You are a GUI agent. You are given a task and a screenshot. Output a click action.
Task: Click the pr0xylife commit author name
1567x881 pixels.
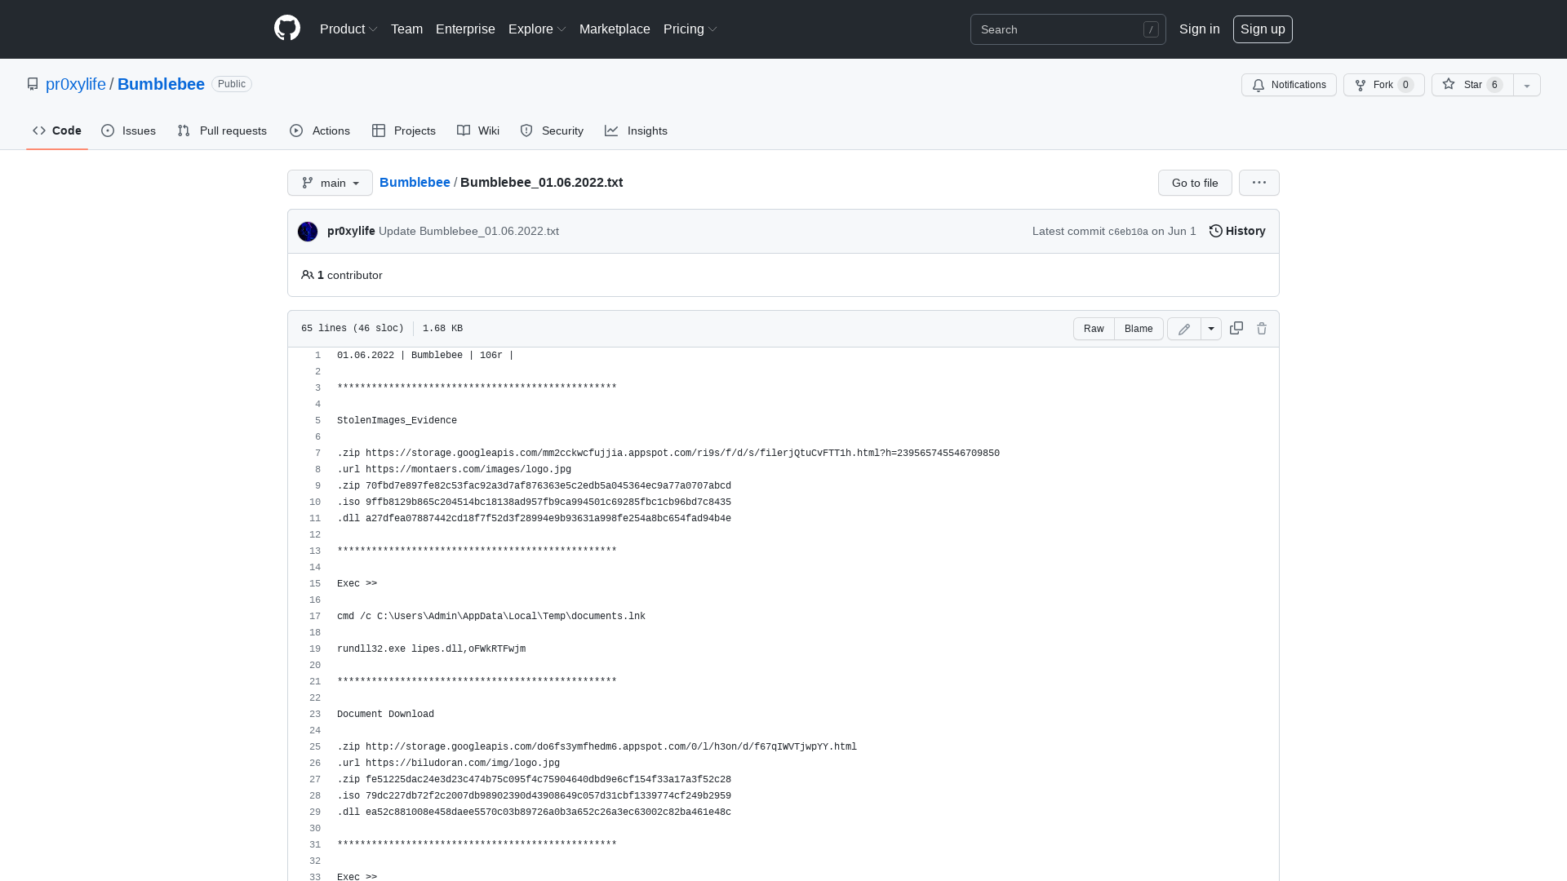tap(351, 231)
